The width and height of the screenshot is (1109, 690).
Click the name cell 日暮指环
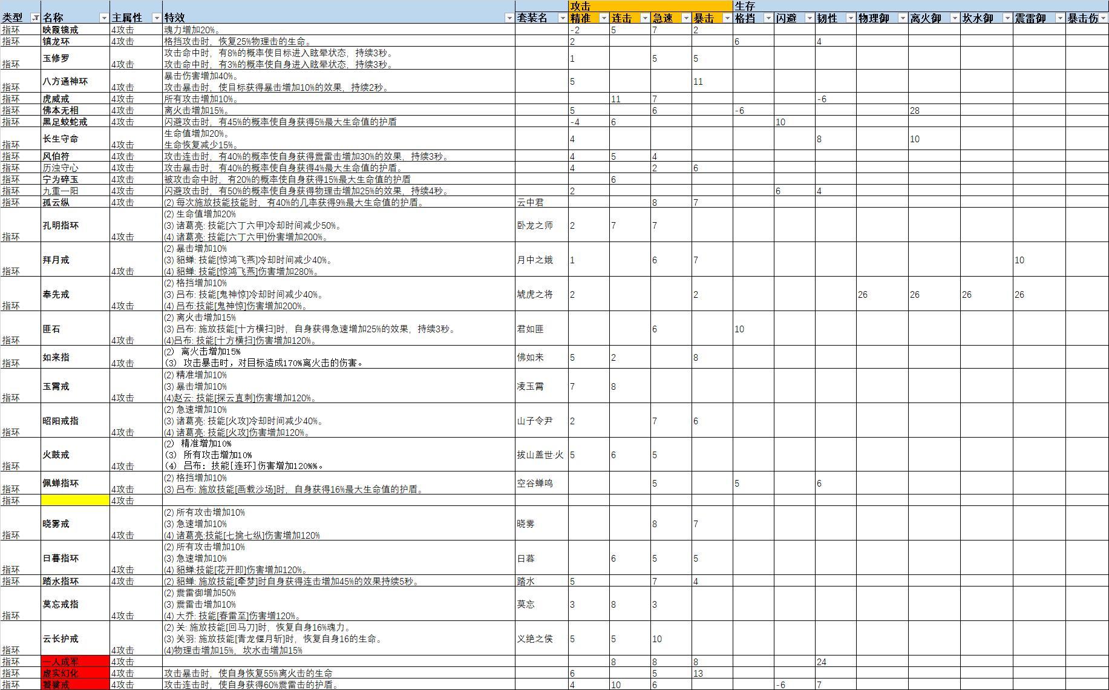coord(75,558)
